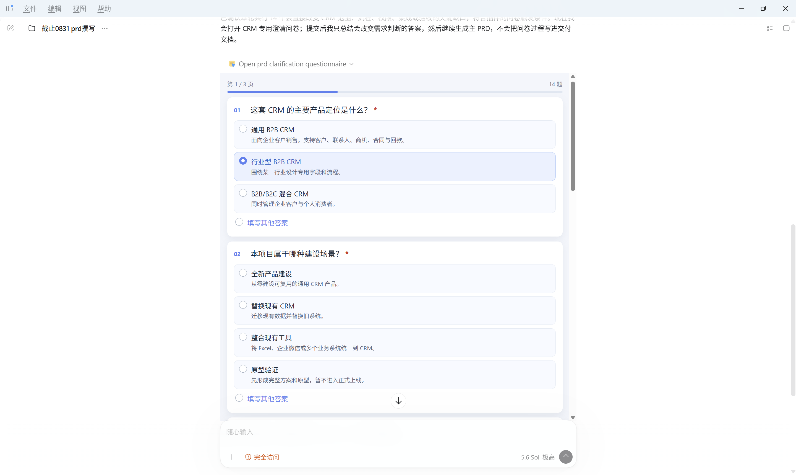The height and width of the screenshot is (475, 796).
Task: Click the folder icon beside 截止0831 prd撰写
Action: tap(32, 28)
